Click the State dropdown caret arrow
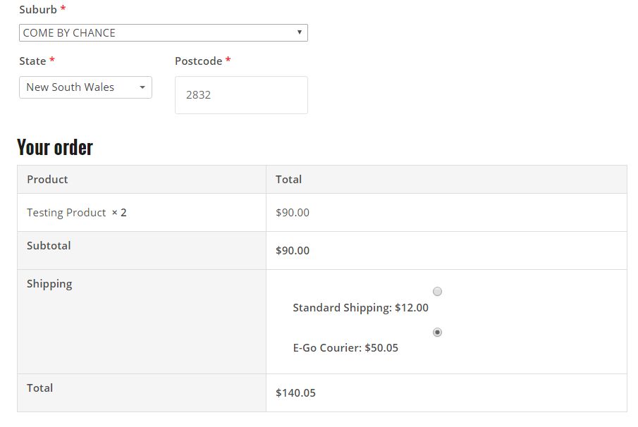638x427 pixels. 142,87
